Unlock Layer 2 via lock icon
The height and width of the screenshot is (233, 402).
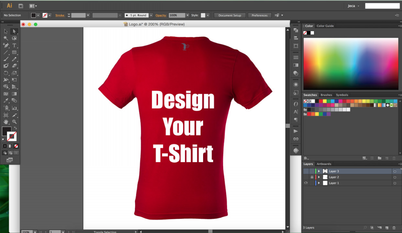(312, 177)
